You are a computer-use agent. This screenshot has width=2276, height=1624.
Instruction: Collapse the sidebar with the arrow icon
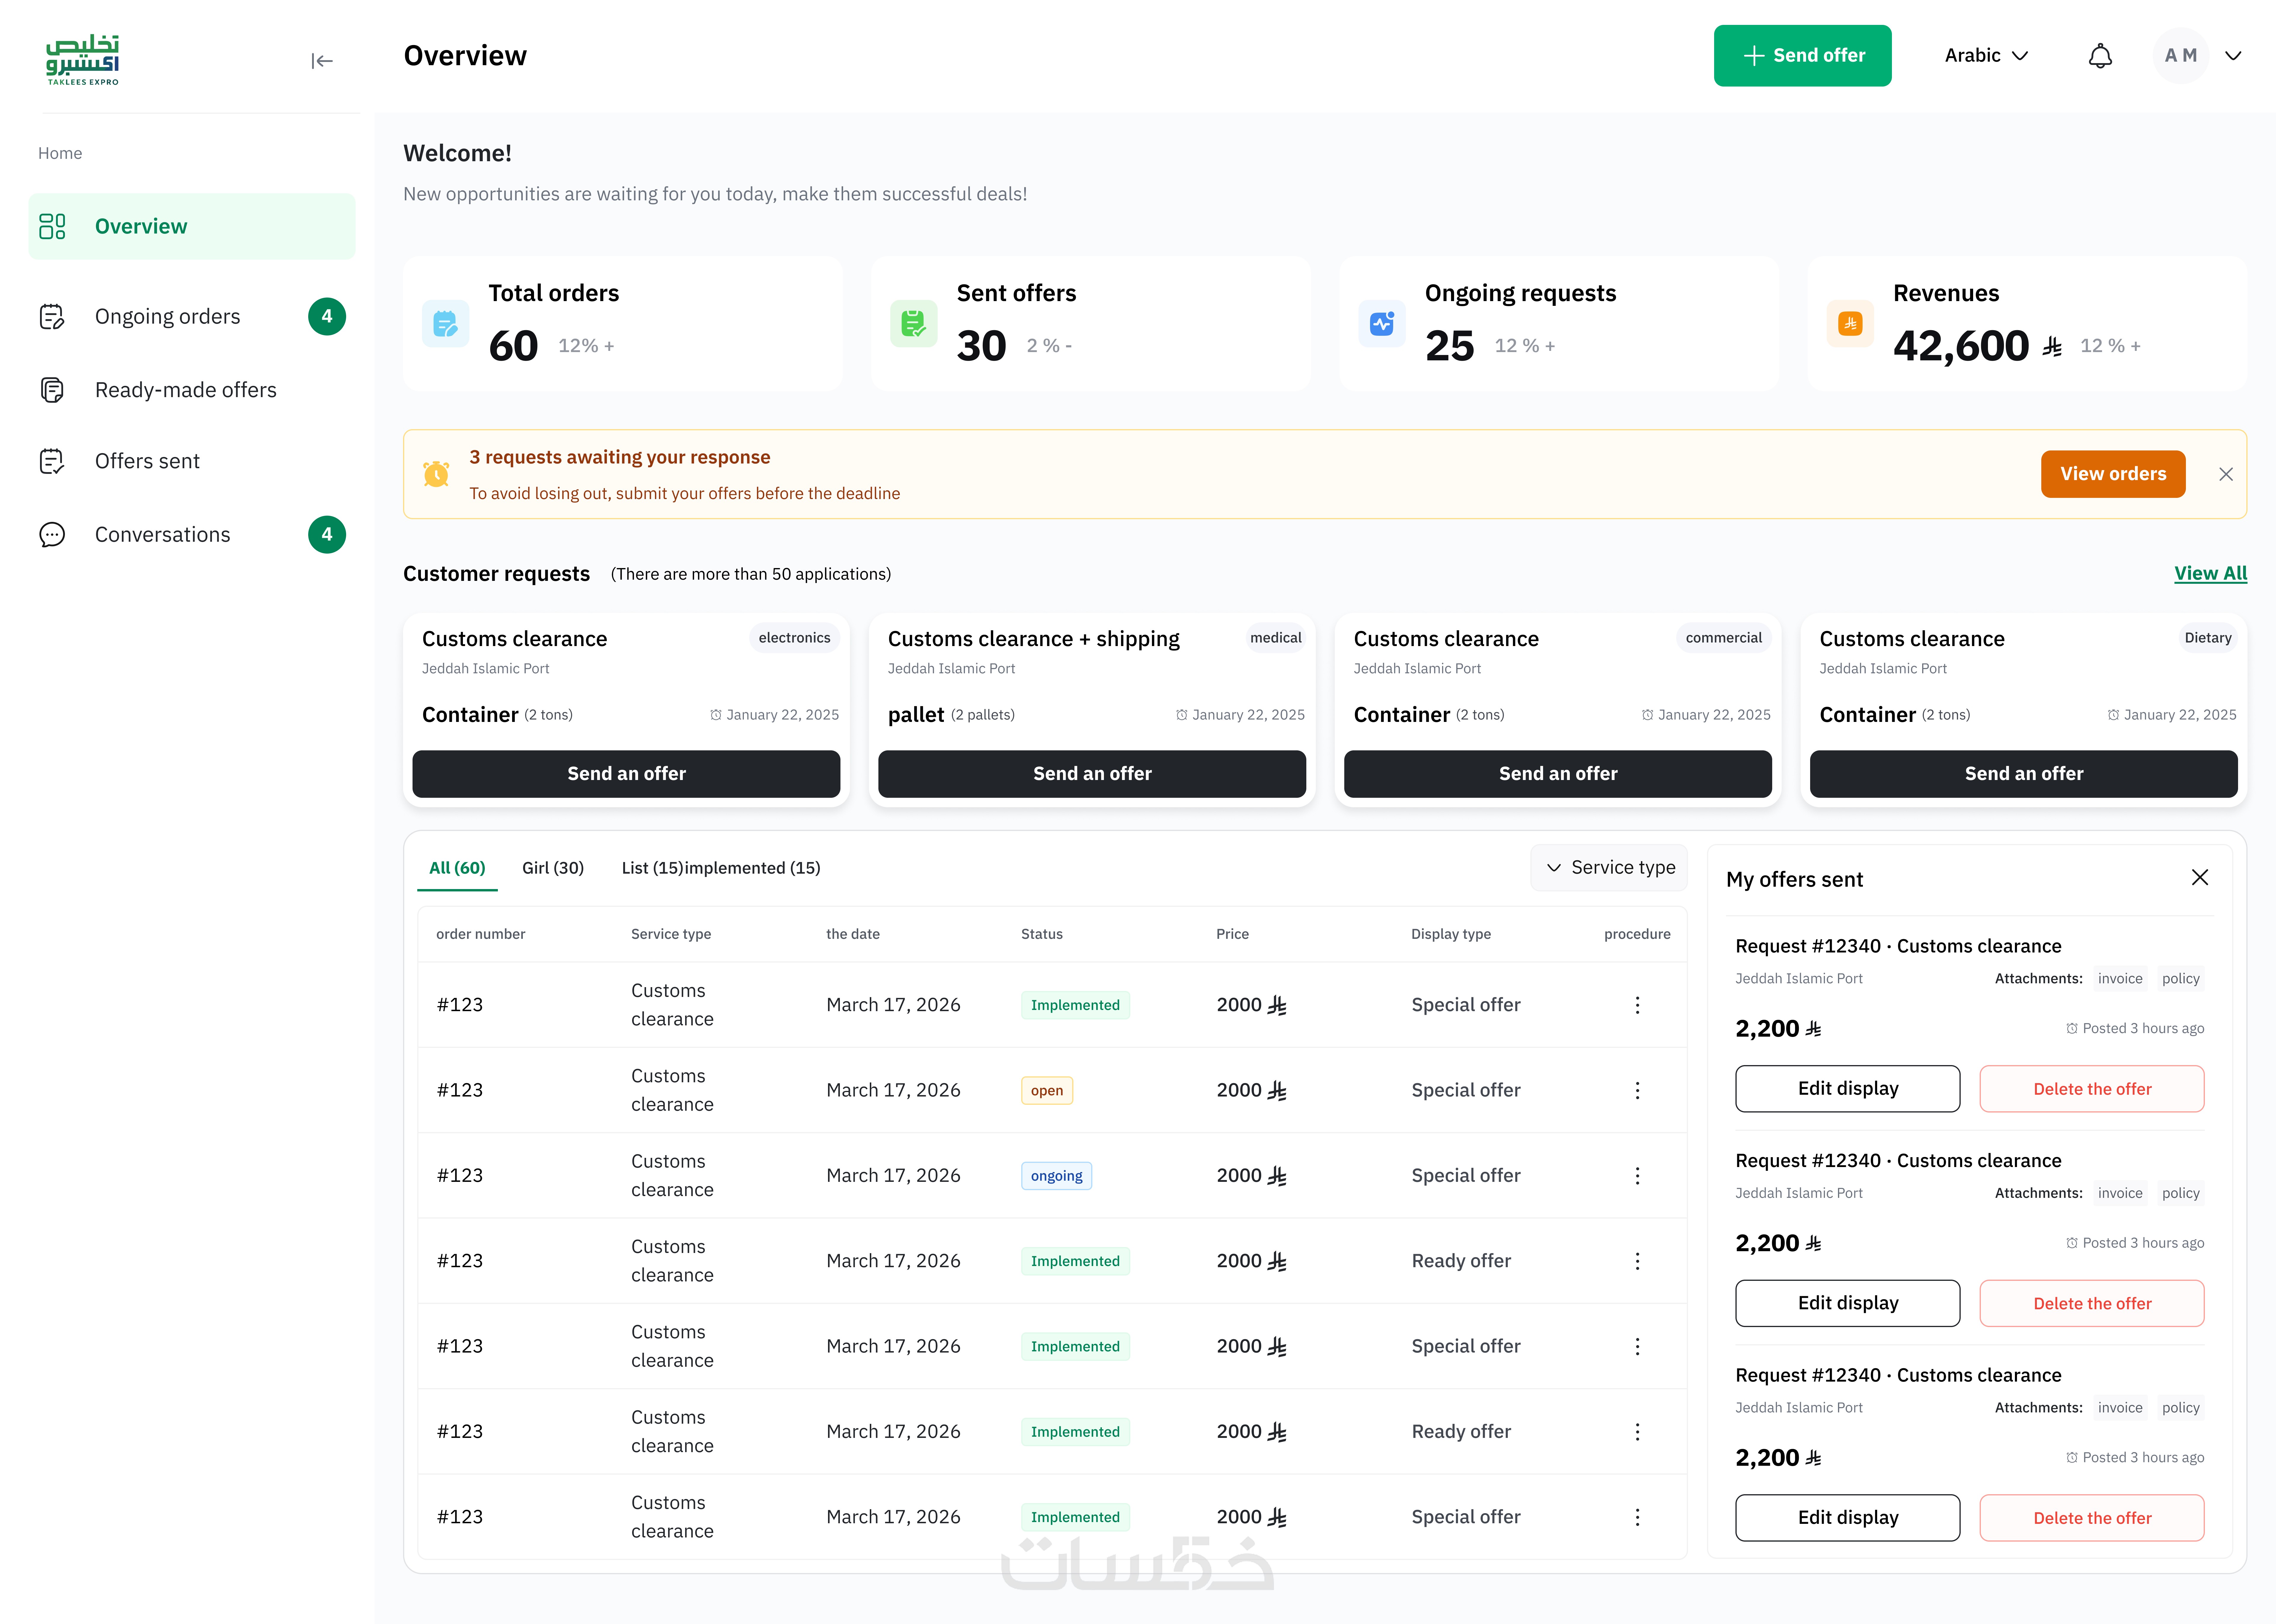click(321, 61)
